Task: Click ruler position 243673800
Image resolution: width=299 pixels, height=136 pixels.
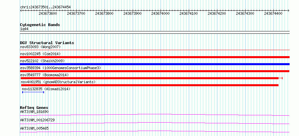Action: 104,13
